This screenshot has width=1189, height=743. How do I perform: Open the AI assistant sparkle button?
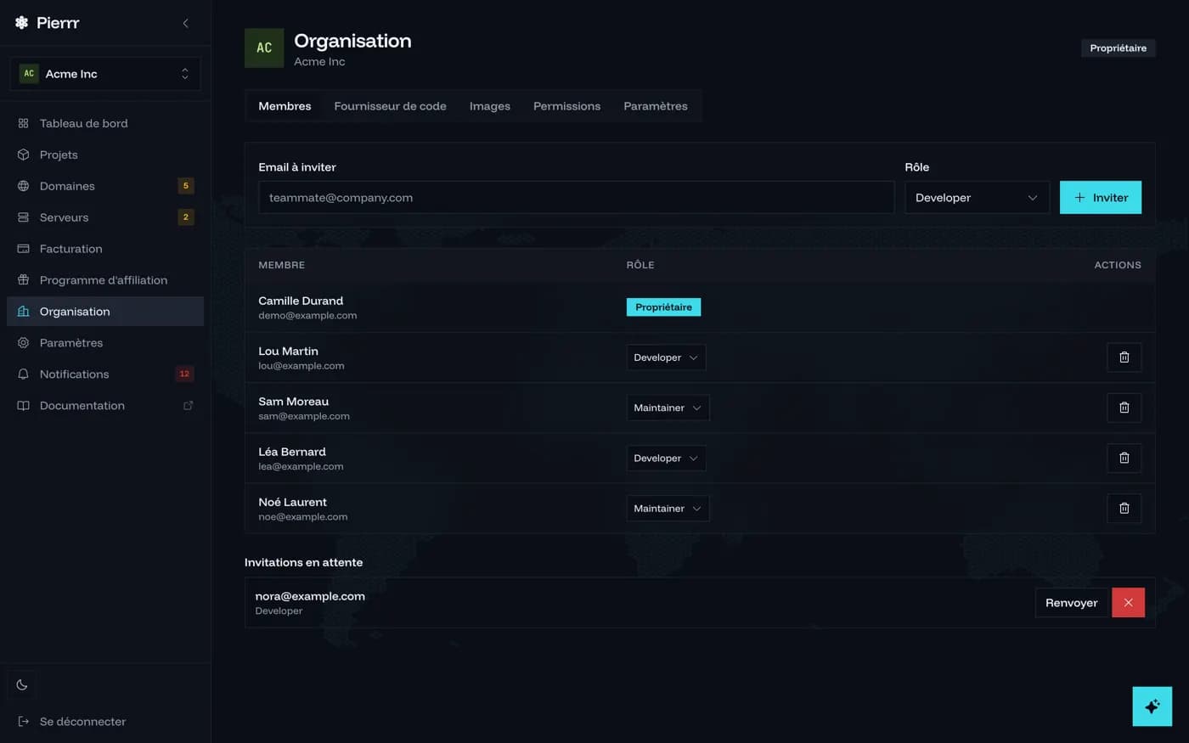(1152, 706)
